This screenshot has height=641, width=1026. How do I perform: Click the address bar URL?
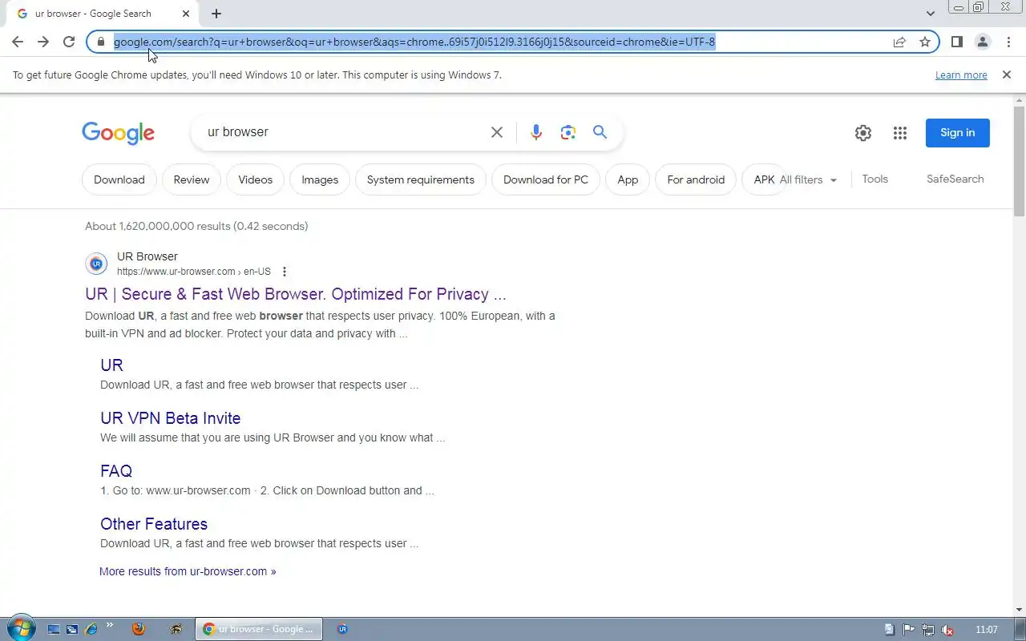(414, 42)
